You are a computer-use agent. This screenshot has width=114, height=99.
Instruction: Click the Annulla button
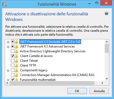[x=99, y=91]
